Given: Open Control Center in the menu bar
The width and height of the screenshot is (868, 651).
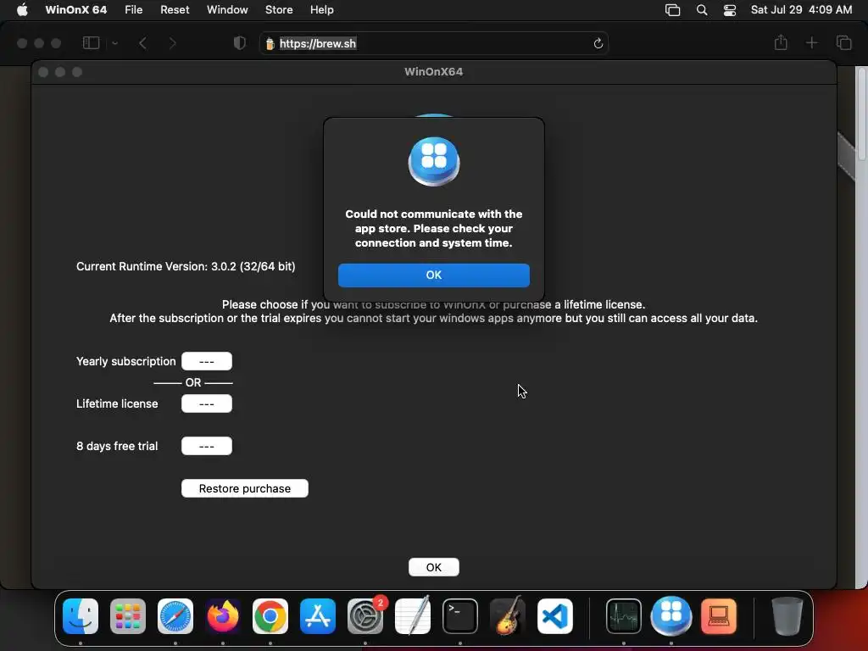Looking at the screenshot, I should click(x=730, y=10).
